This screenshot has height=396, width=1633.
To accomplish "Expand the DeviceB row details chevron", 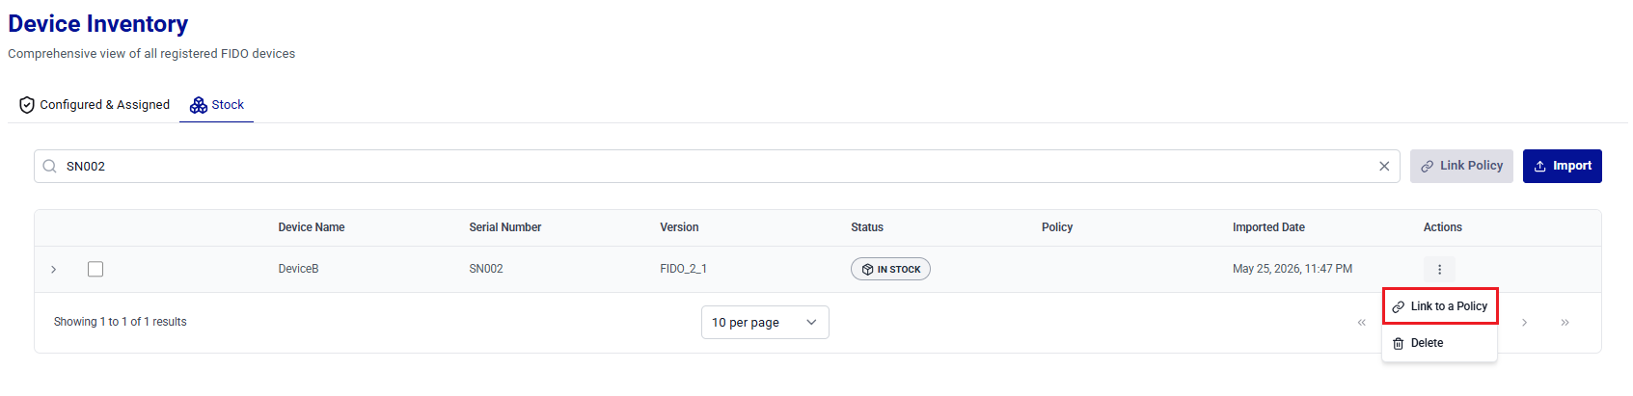I will pos(54,269).
